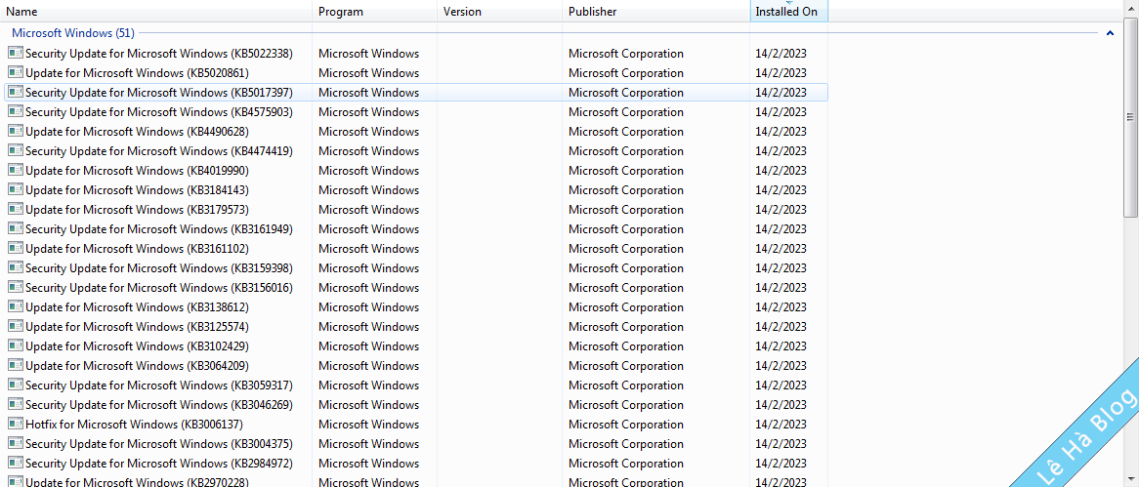The width and height of the screenshot is (1139, 487).
Task: Click the vertical scrollbar up arrow
Action: (x=1131, y=8)
